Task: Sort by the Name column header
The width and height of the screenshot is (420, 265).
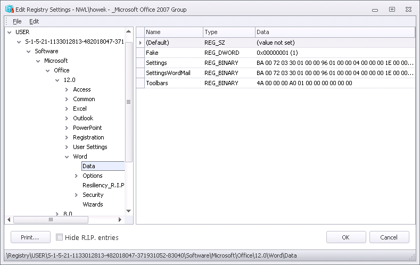Action: click(x=174, y=32)
